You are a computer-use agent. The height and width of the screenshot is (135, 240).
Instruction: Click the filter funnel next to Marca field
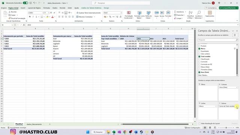point(235,48)
